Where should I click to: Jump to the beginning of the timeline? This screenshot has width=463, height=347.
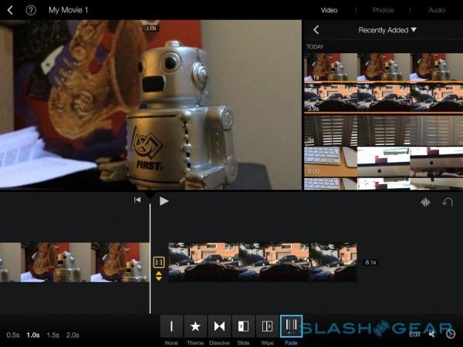(137, 200)
